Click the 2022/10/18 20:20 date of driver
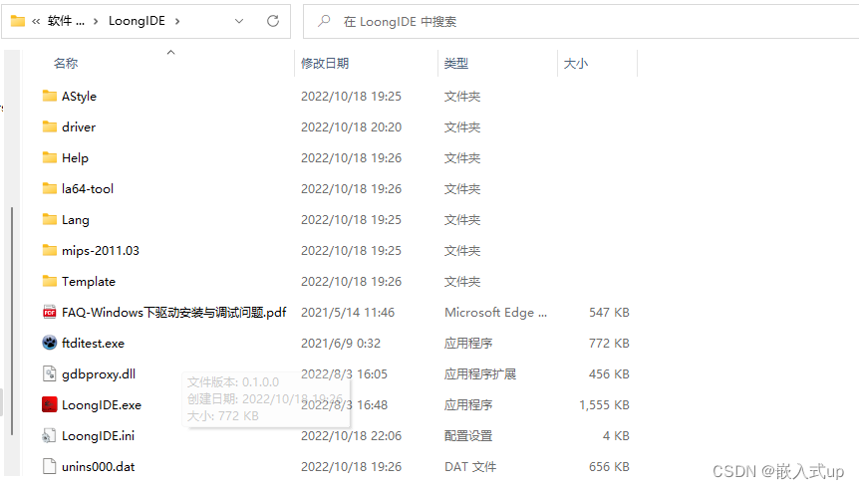 click(x=351, y=127)
